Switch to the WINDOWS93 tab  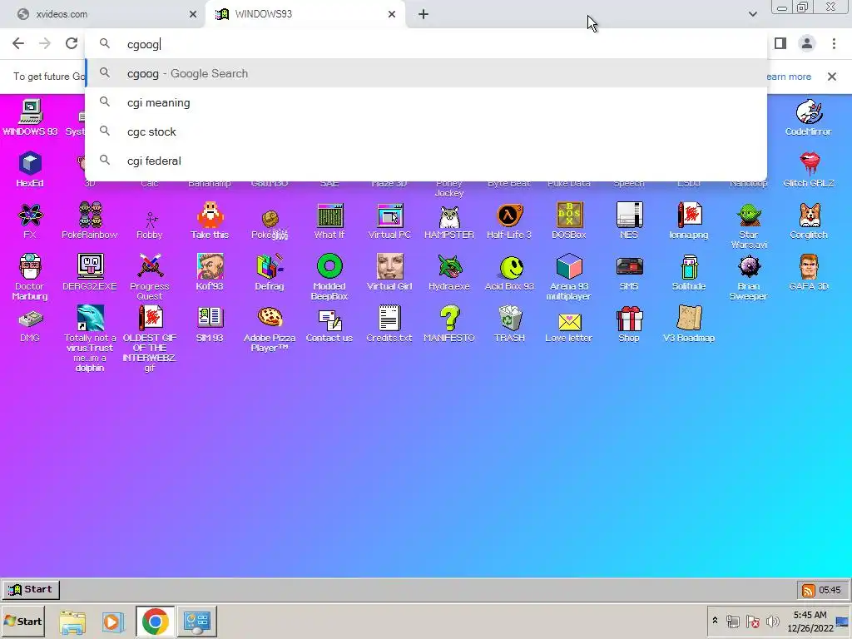click(x=305, y=14)
